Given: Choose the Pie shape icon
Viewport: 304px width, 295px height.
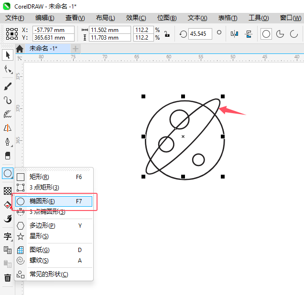Looking at the screenshot, I should coord(280,34).
